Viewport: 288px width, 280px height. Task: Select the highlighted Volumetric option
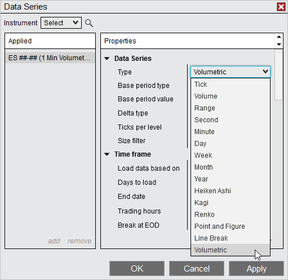pos(231,250)
